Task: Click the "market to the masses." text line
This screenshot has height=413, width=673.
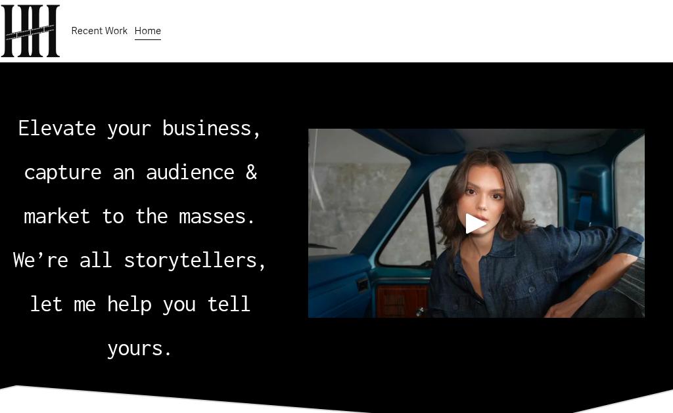Action: click(x=139, y=217)
